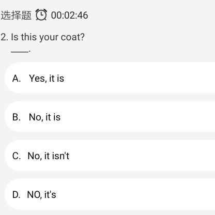Tap the letter 'A.' label
The width and height of the screenshot is (215, 215).
click(17, 79)
